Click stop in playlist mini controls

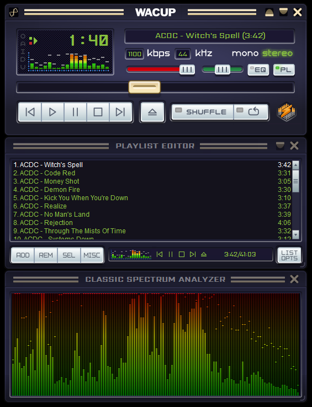pyautogui.click(x=182, y=254)
